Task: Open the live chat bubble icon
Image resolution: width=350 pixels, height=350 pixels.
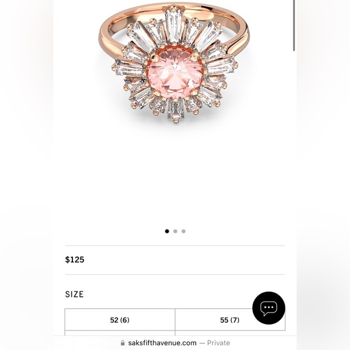Action: click(269, 308)
